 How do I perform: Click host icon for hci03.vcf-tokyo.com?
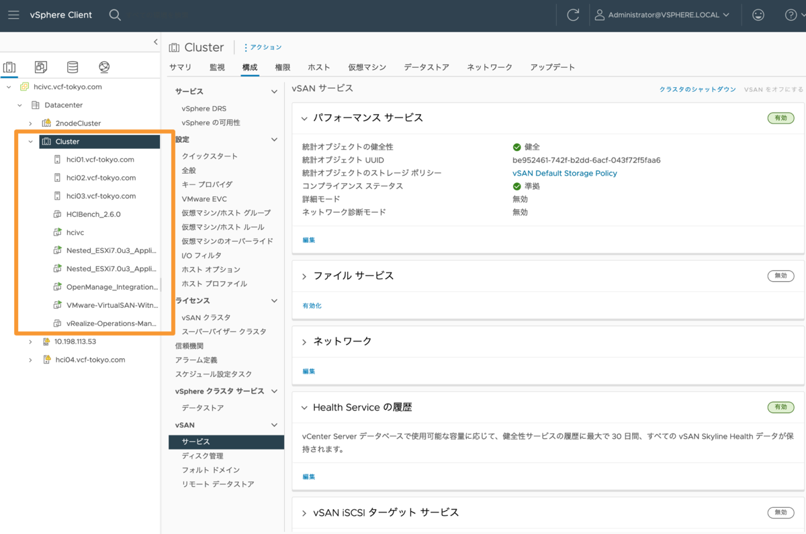(58, 196)
